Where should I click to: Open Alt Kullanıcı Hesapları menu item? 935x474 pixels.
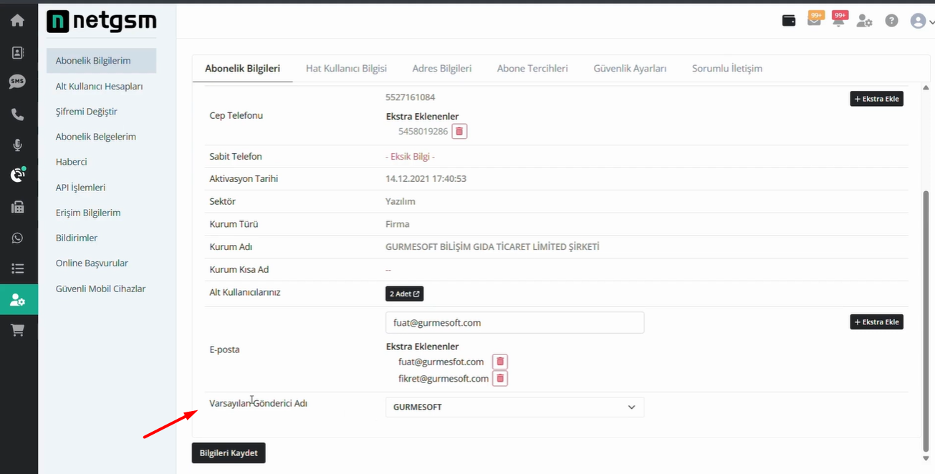click(x=100, y=87)
